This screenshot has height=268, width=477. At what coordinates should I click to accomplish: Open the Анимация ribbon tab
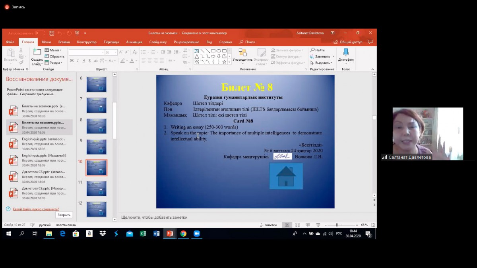point(134,42)
